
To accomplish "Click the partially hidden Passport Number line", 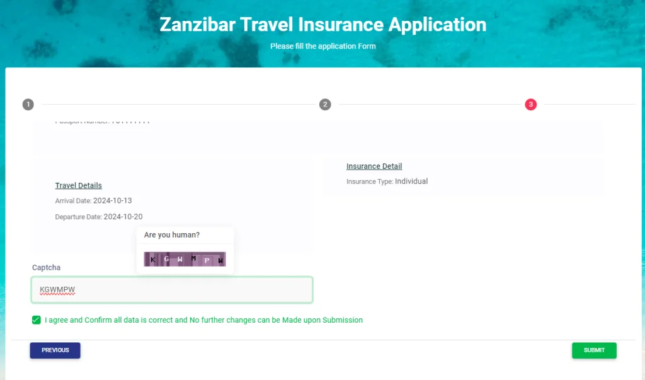I will 103,122.
